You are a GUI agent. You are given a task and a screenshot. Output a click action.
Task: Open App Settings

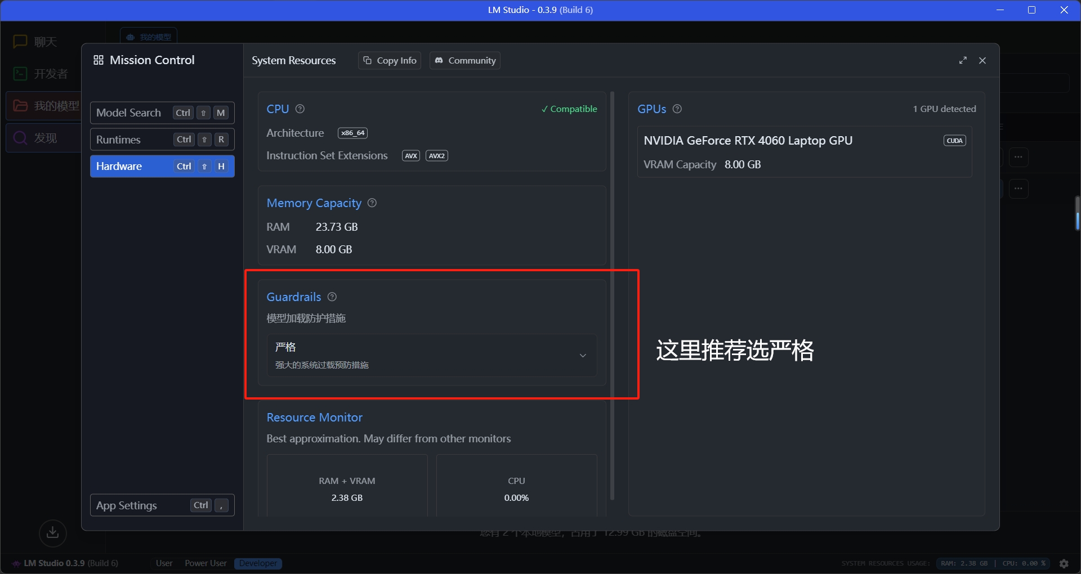[x=162, y=505]
